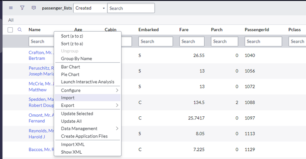Select Group By Name
Image resolution: width=306 pixels, height=159 pixels.
76,59
